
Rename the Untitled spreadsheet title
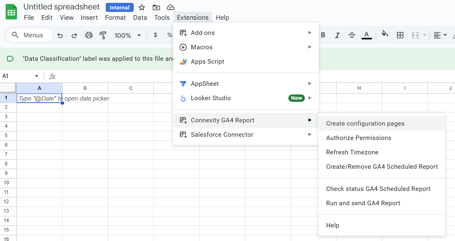[62, 7]
